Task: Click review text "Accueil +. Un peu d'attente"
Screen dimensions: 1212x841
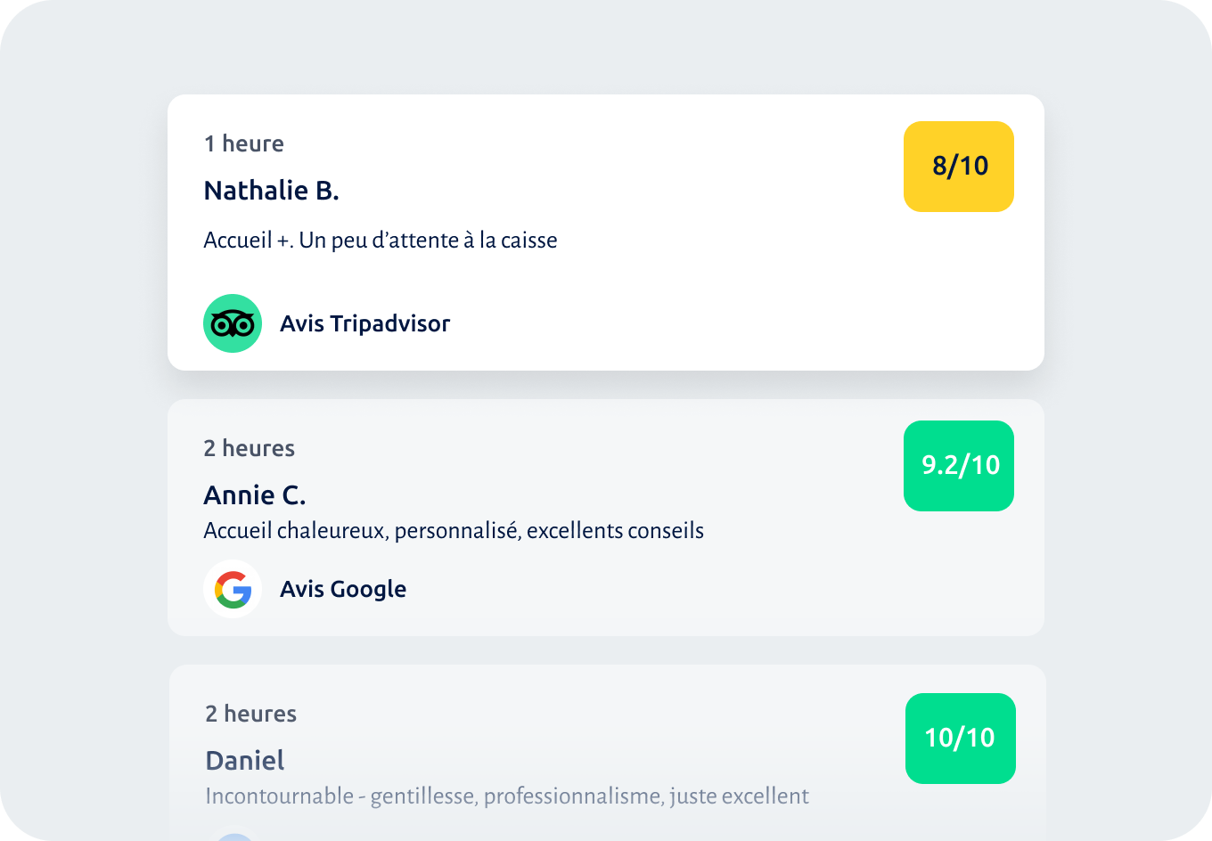Action: [x=381, y=241]
